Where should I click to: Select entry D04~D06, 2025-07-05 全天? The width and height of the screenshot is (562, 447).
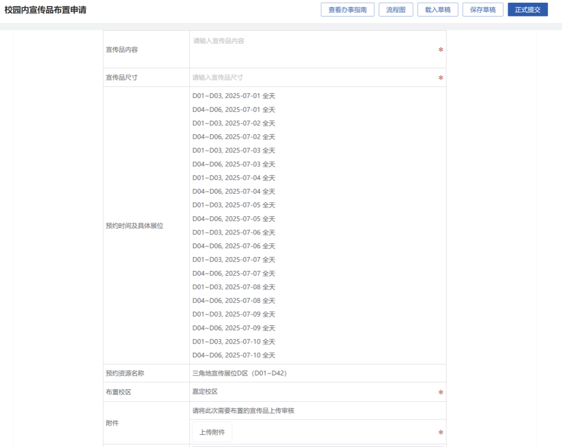234,219
